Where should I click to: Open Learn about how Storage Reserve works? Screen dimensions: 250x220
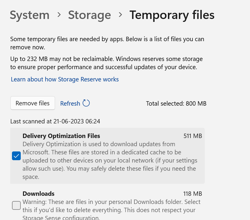pyautogui.click(x=65, y=79)
